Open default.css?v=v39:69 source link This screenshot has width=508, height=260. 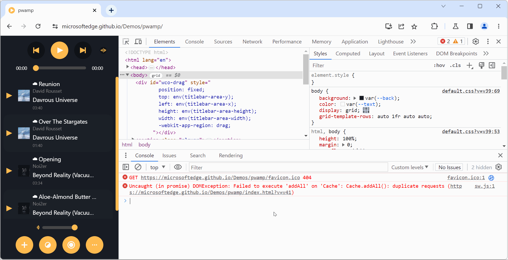[471, 91]
